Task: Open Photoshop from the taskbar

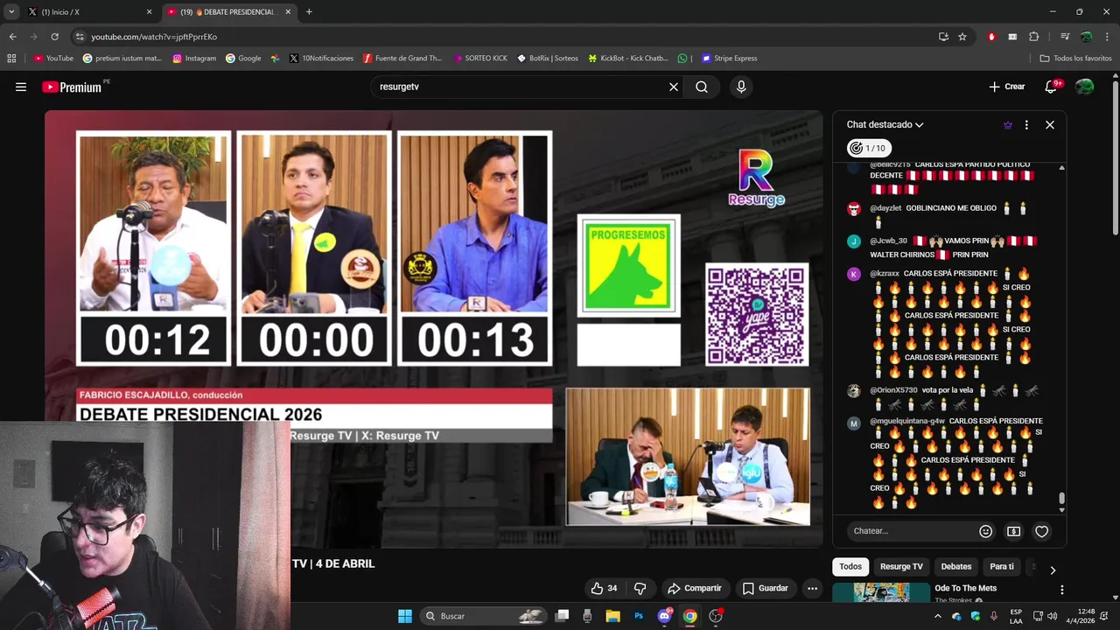Action: [x=639, y=616]
